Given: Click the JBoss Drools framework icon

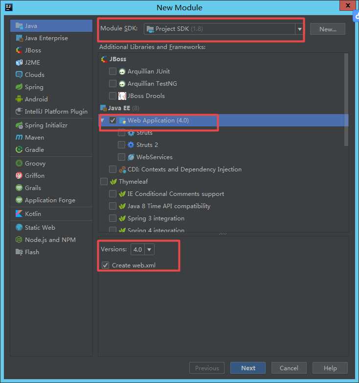Looking at the screenshot, I should pos(122,96).
